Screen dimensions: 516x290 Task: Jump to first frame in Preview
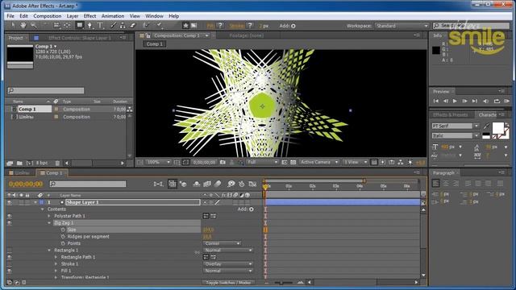[x=435, y=101]
